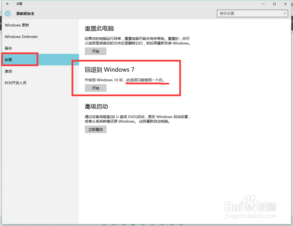Select the highlighted 恢复 sidebar entry
Viewport: 293px width, 226px height.
8,59
